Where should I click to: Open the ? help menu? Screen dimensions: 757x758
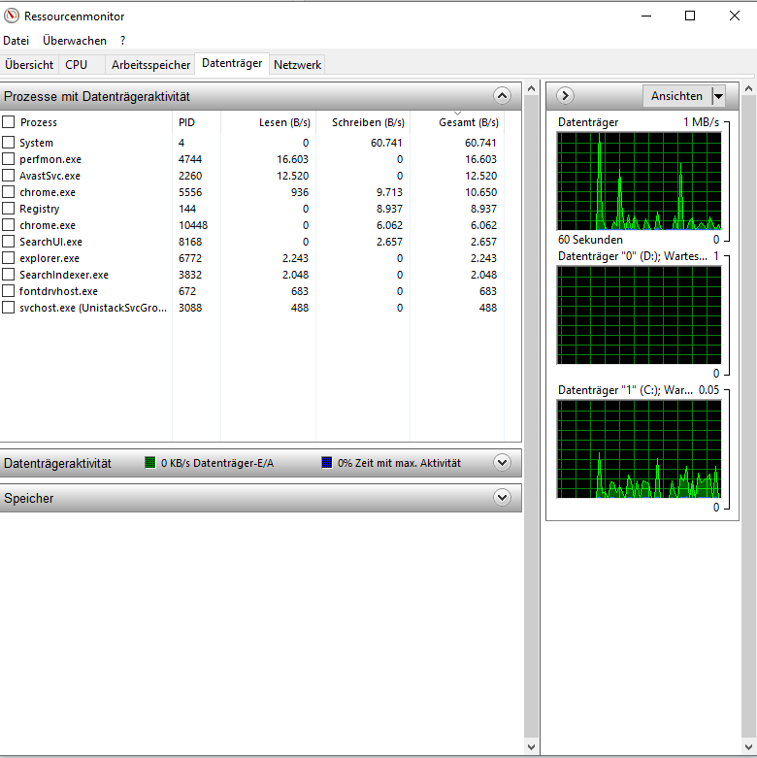123,41
